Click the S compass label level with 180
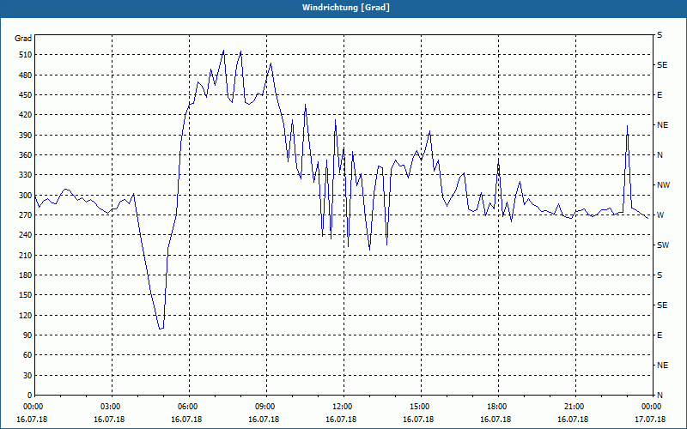This screenshot has width=687, height=429. pyautogui.click(x=660, y=275)
